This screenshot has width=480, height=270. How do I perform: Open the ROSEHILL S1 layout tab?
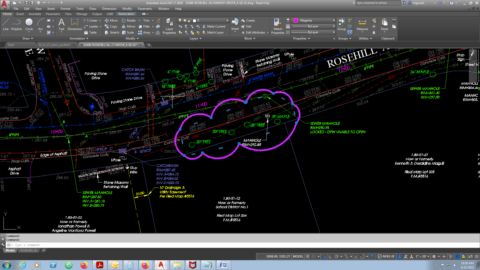[x=28, y=250]
